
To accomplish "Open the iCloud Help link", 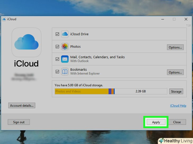I will coord(178,105).
